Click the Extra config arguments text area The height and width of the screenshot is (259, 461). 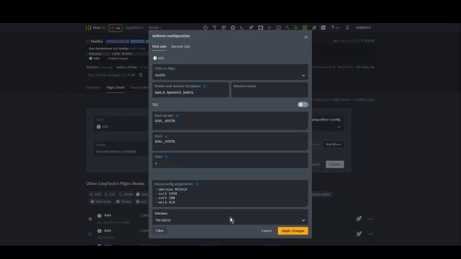(230, 194)
